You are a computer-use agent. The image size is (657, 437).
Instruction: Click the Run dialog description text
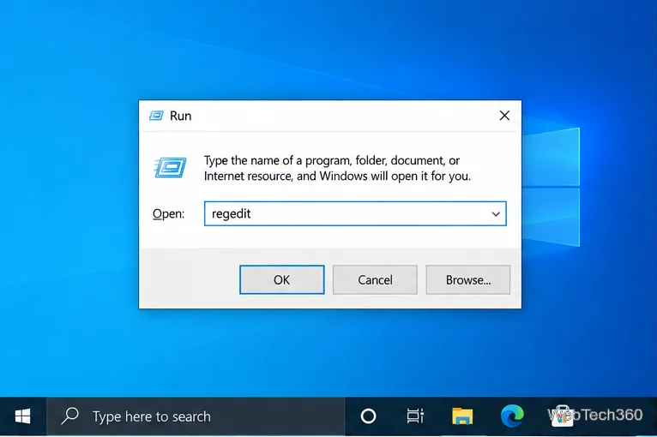pyautogui.click(x=337, y=168)
